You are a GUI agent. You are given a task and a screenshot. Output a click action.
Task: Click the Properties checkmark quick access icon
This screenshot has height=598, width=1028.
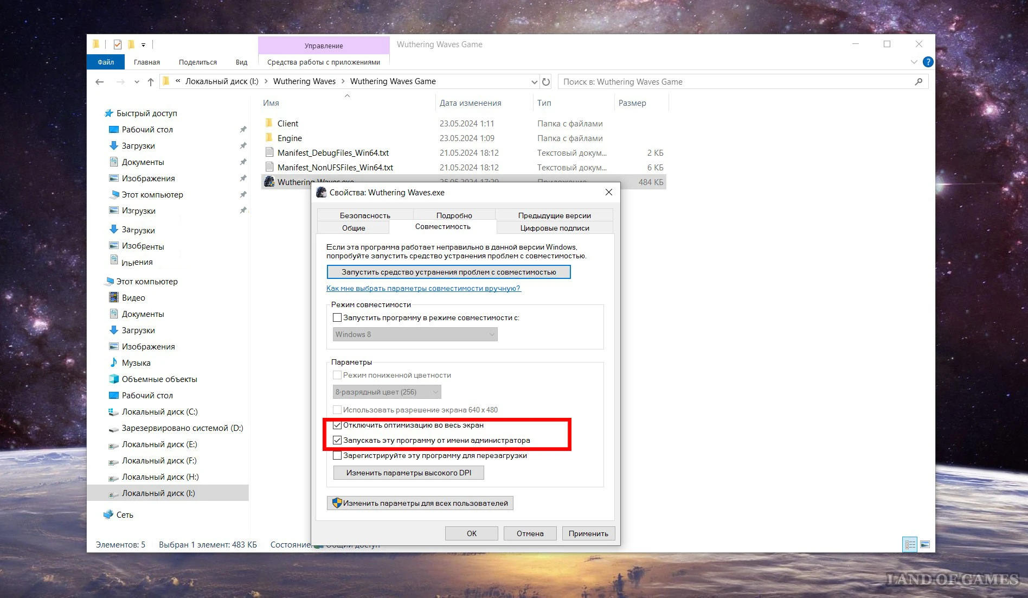point(118,44)
